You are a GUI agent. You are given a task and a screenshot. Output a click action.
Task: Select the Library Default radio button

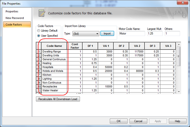click(x=39, y=31)
